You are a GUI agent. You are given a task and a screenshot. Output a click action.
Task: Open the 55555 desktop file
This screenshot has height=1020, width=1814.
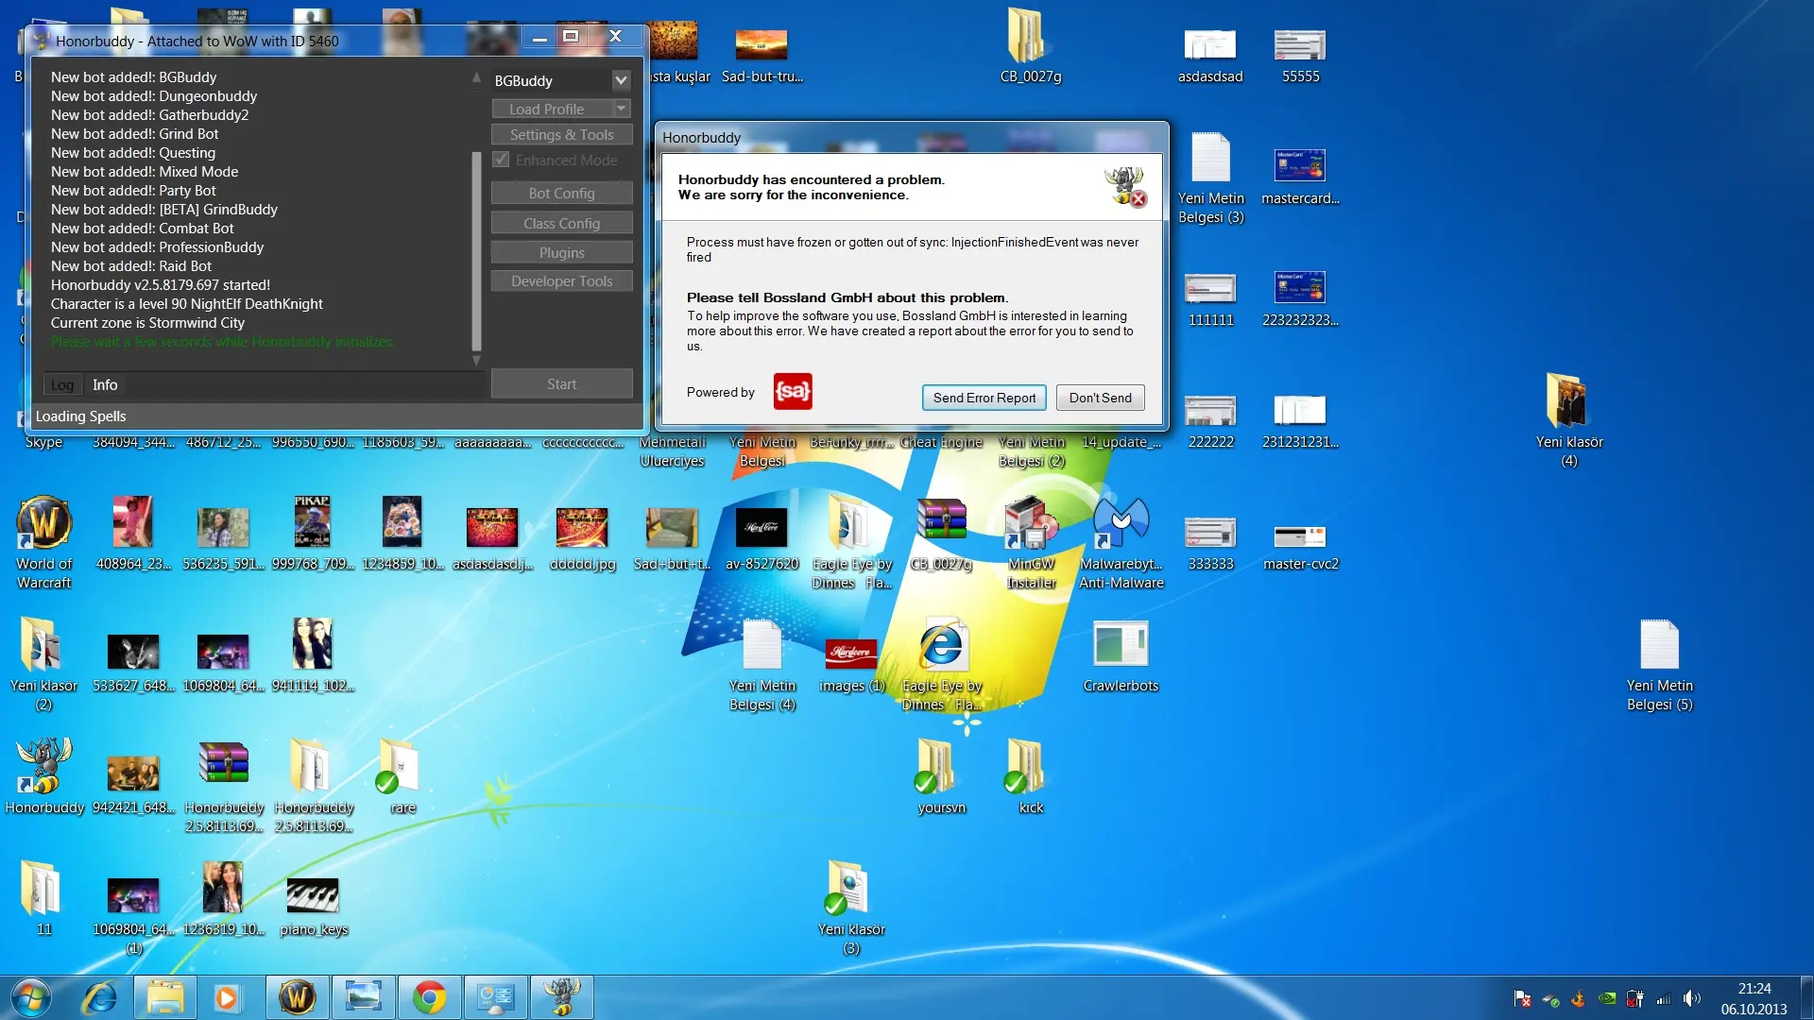(x=1300, y=55)
